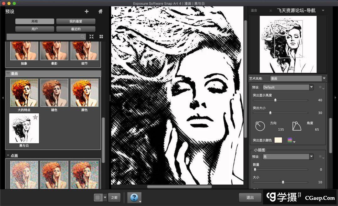Click the collapse-all arrows icon
This screenshot has height=206, width=338.
click(91, 36)
